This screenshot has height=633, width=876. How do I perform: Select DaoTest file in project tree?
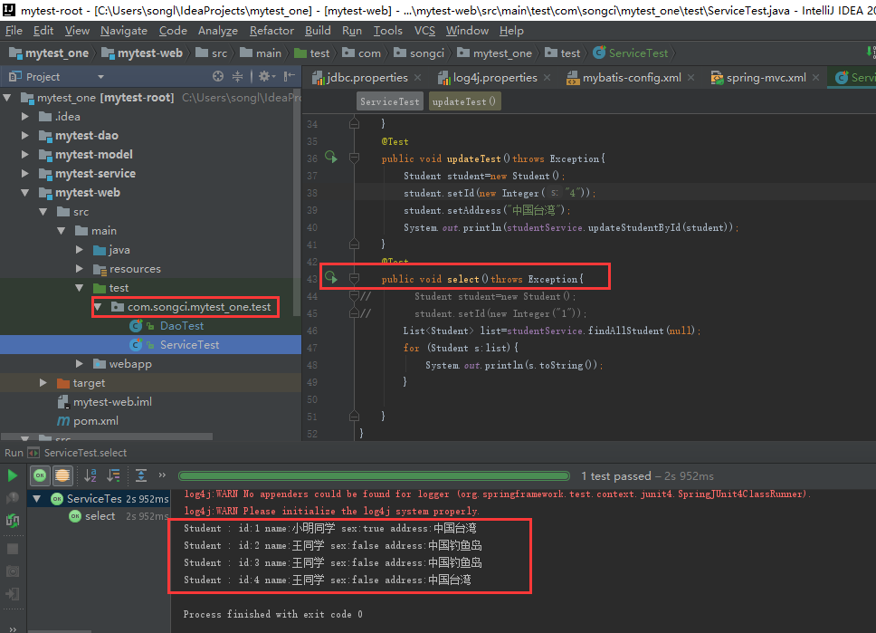pos(182,326)
